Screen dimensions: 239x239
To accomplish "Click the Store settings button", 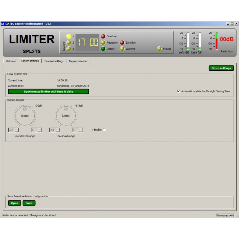I will (x=221, y=68).
